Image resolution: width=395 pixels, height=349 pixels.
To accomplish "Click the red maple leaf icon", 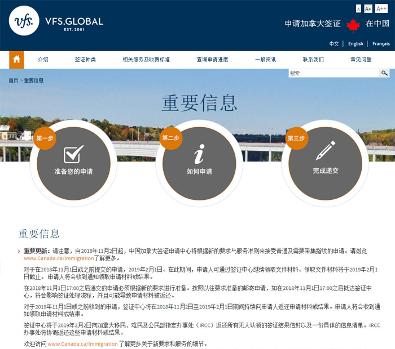I will point(353,24).
